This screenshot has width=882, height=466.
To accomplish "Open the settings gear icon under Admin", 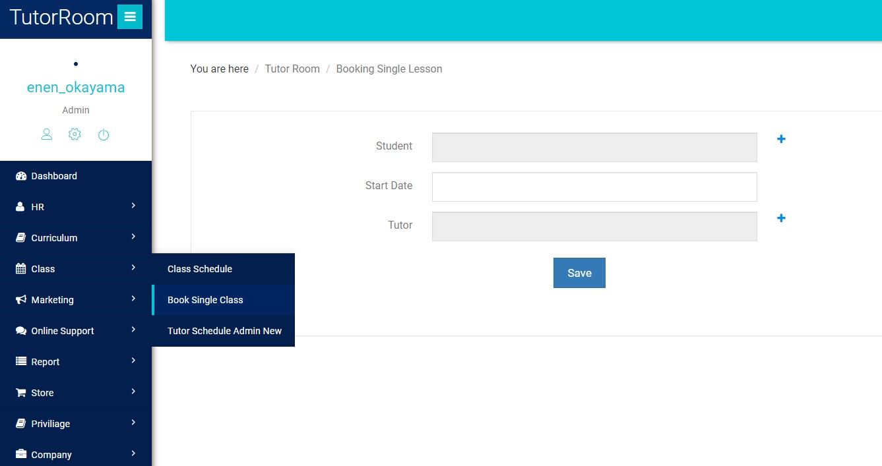I will click(x=75, y=134).
